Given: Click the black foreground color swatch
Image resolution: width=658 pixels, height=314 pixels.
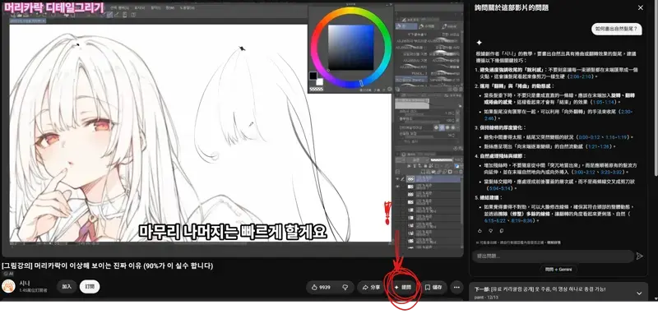Looking at the screenshot, I should (x=313, y=76).
